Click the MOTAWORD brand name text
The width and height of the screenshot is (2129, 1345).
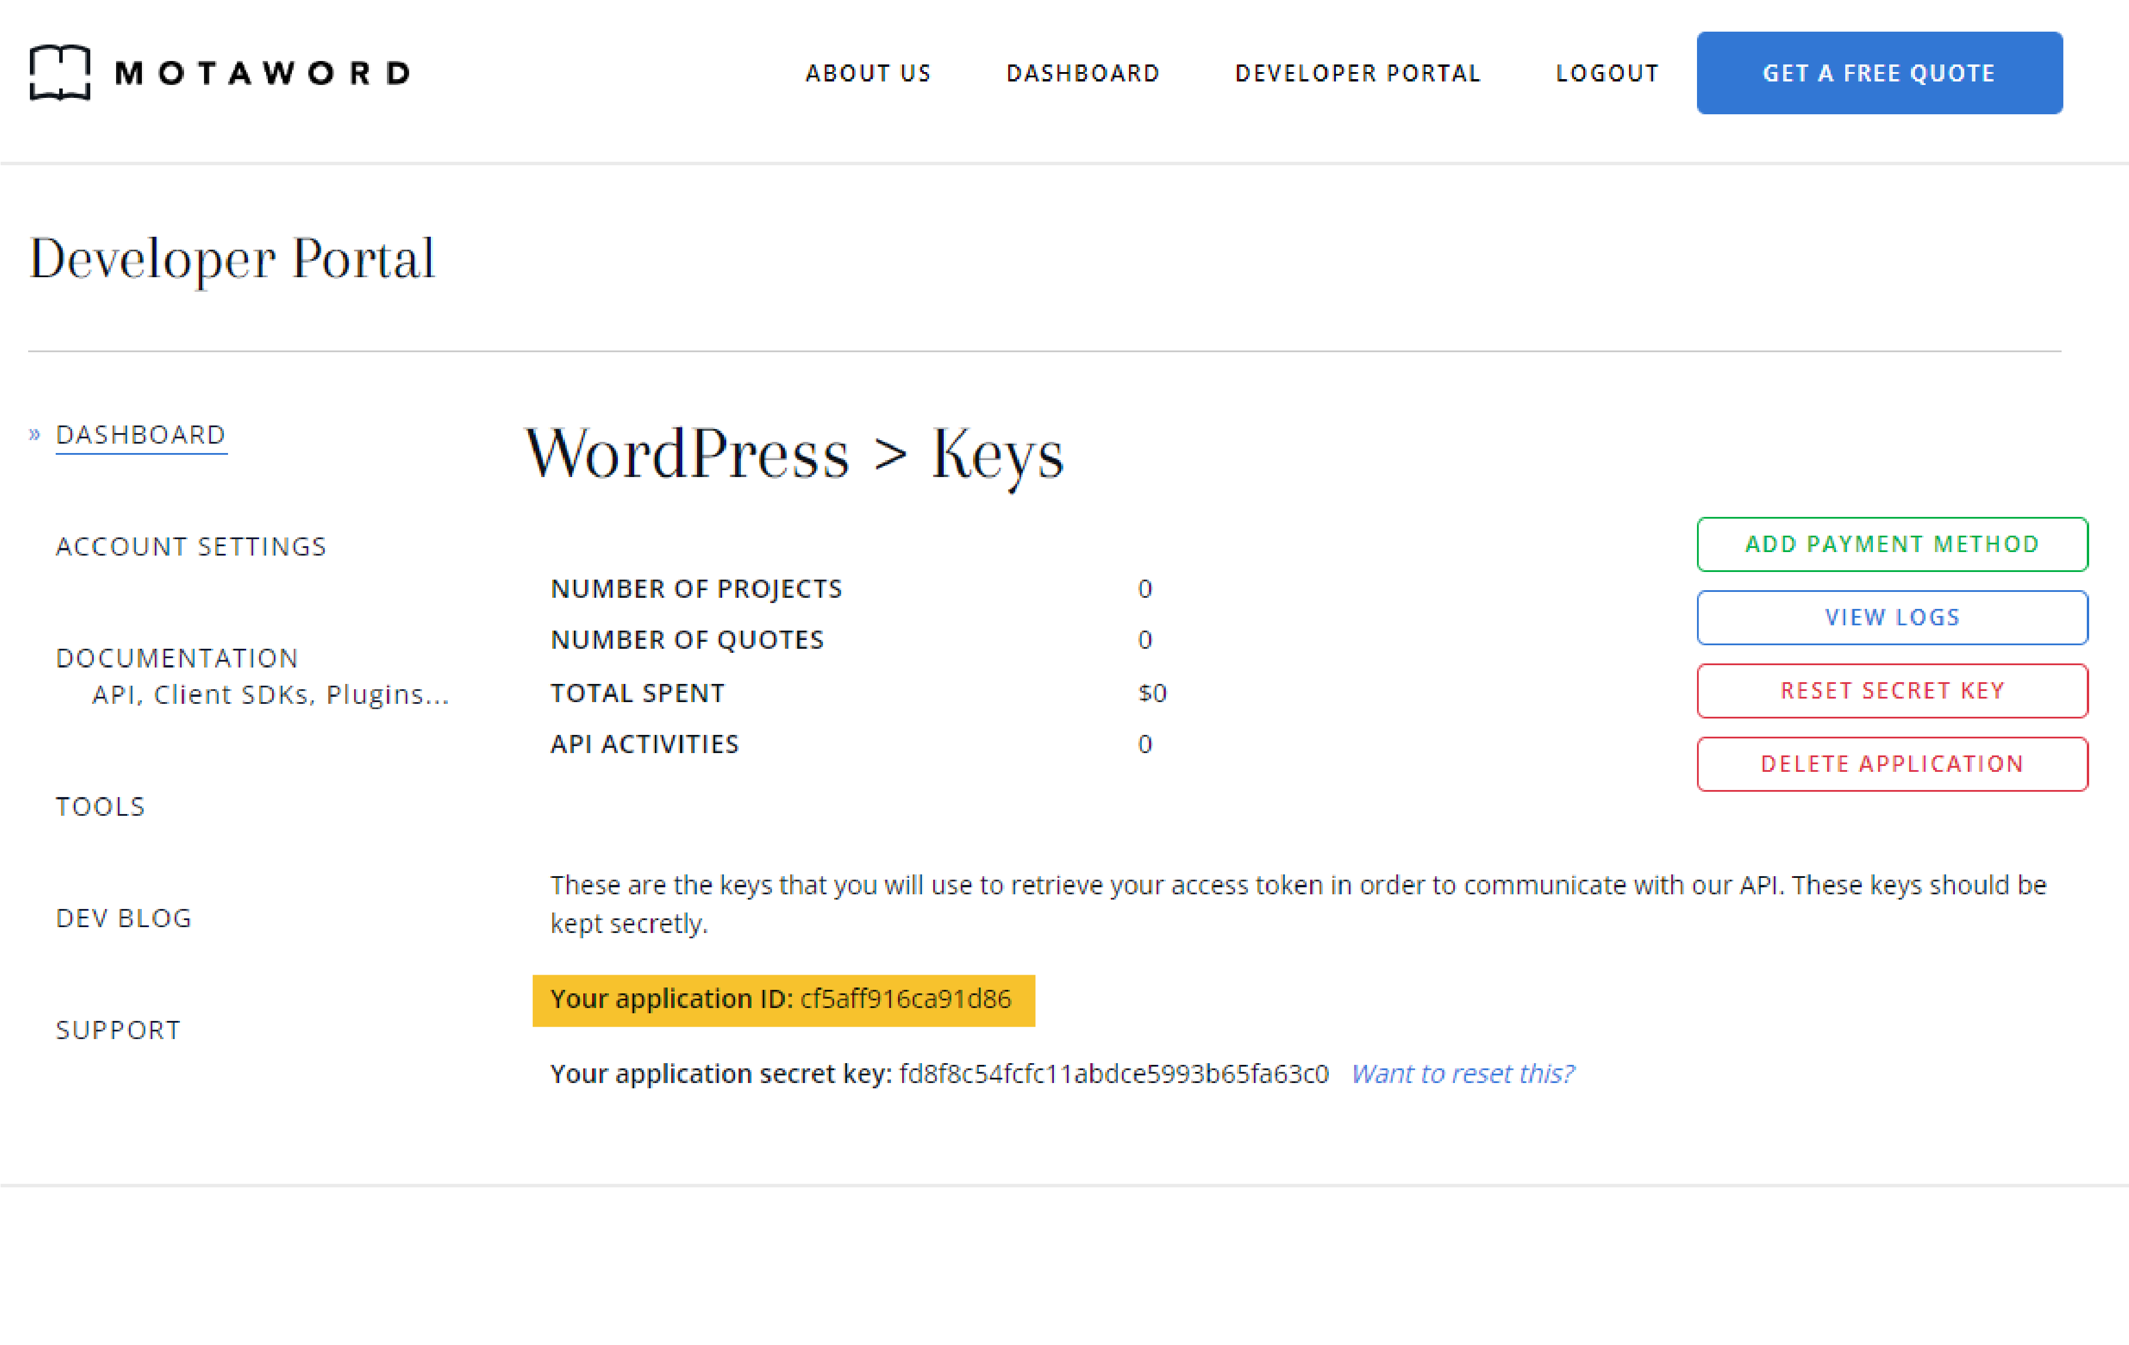[263, 73]
